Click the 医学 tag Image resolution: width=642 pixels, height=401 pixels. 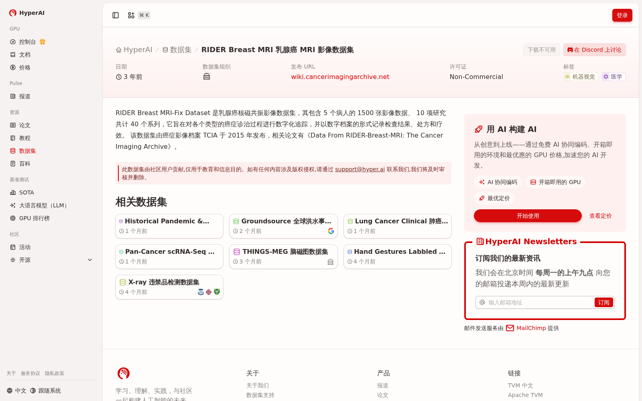[x=614, y=77]
